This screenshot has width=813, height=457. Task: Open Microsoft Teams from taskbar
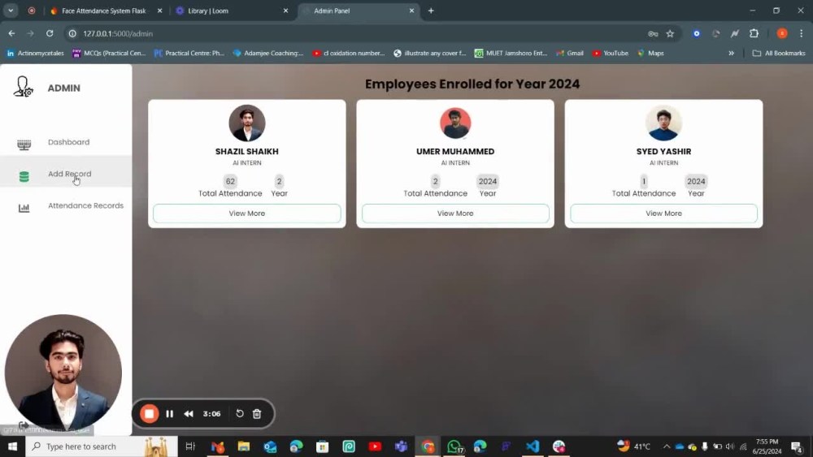coord(401,446)
